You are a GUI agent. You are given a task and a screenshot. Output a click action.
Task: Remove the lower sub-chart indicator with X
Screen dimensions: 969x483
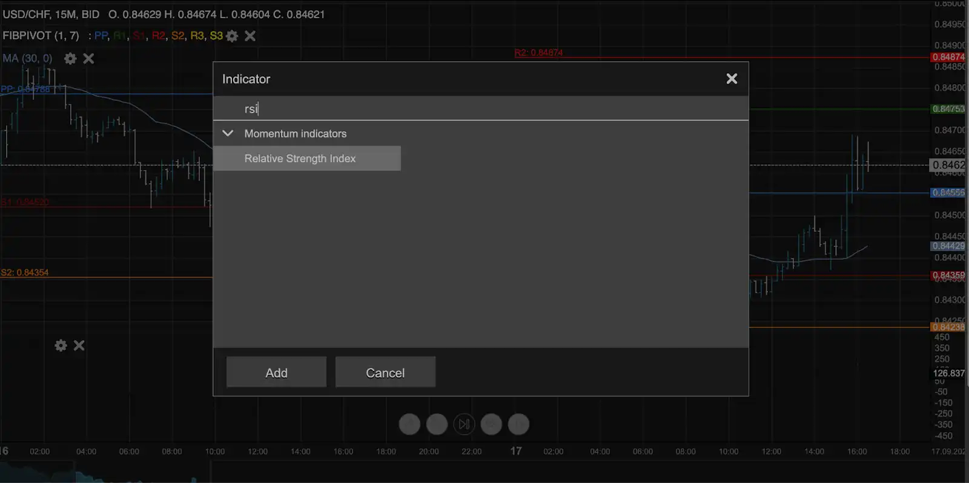coord(79,346)
